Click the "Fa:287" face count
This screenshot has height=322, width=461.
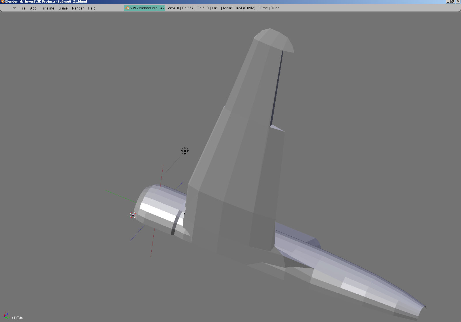(x=188, y=8)
